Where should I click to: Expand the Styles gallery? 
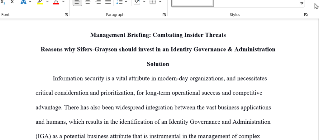302,3
